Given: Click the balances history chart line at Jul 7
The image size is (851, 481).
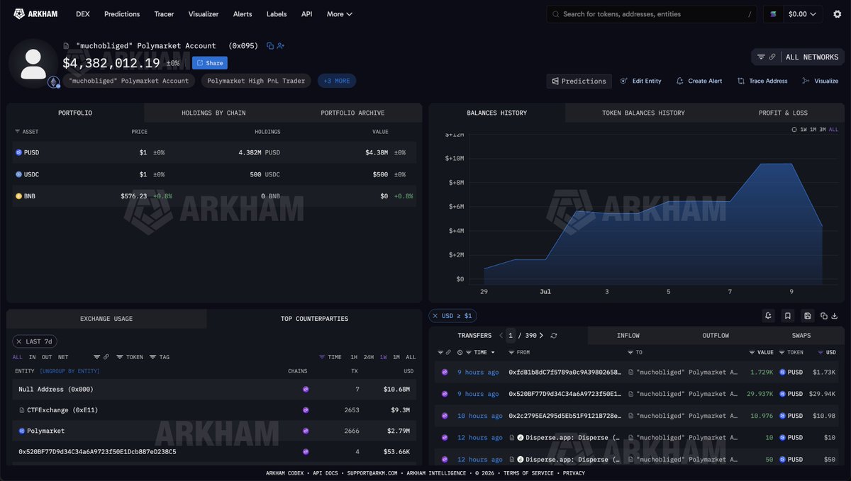Looking at the screenshot, I should 730,201.
